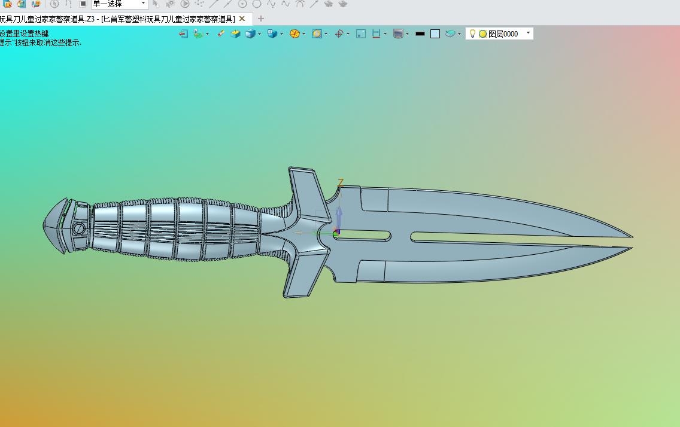Image resolution: width=680 pixels, height=427 pixels.
Task: Click the second icon in top-left toolbar
Action: point(22,4)
